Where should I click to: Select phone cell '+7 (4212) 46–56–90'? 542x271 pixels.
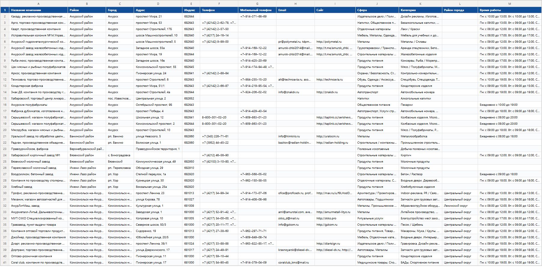click(x=219, y=155)
